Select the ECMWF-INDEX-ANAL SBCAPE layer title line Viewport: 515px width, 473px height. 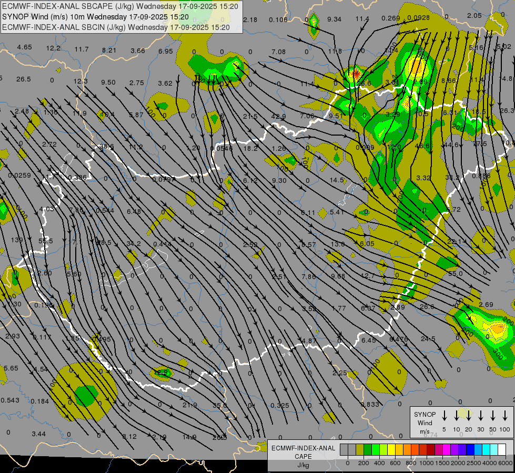click(120, 7)
